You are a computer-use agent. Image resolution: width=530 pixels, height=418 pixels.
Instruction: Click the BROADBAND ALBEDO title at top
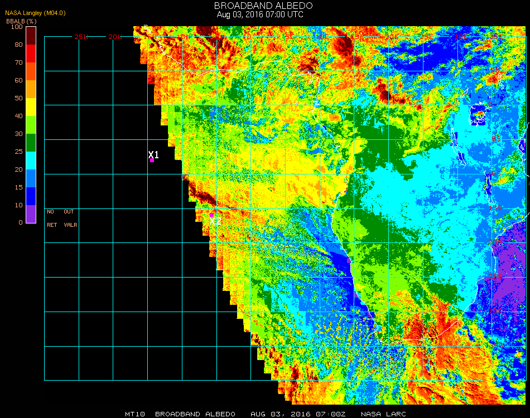[260, 5]
